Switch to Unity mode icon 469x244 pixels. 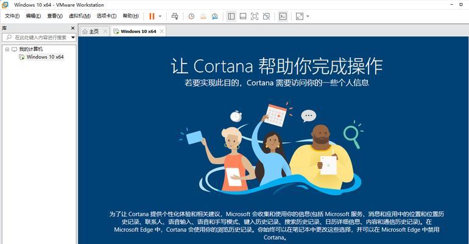coord(266,16)
